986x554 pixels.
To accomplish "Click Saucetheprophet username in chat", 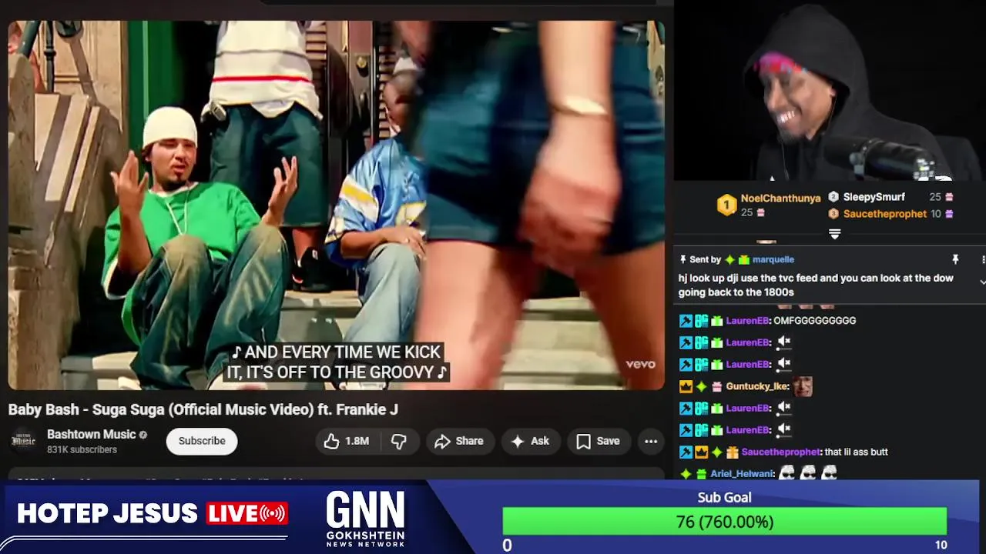I will (x=780, y=452).
